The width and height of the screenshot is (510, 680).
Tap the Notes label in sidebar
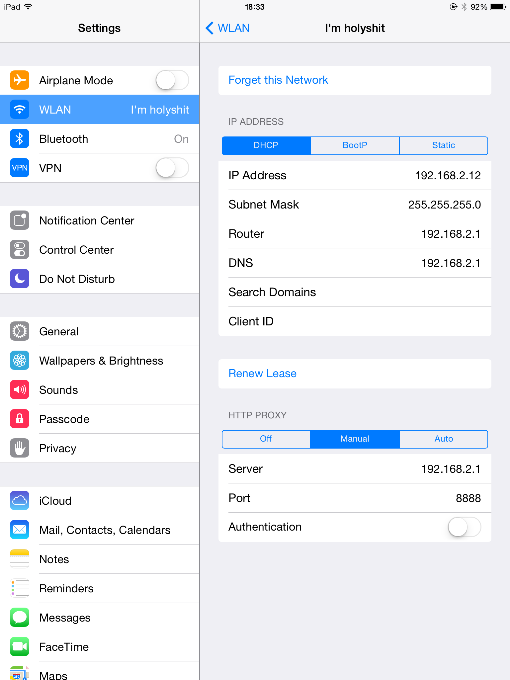pyautogui.click(x=54, y=559)
